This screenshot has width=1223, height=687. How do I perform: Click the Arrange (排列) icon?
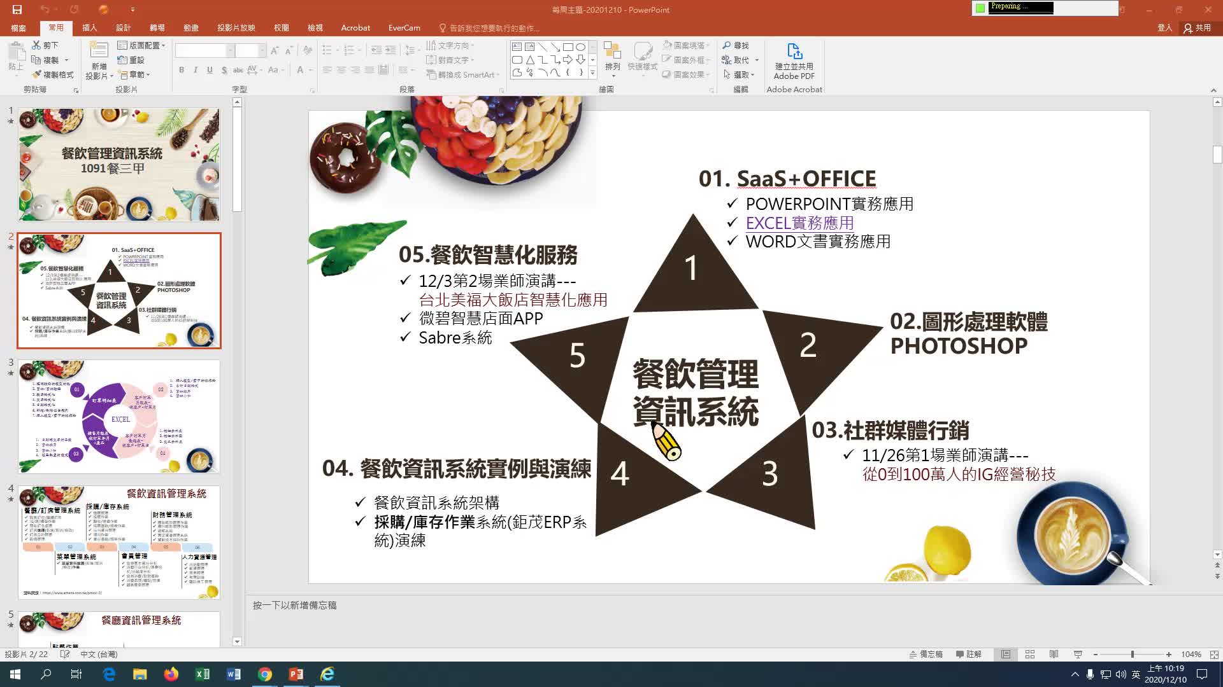612,51
